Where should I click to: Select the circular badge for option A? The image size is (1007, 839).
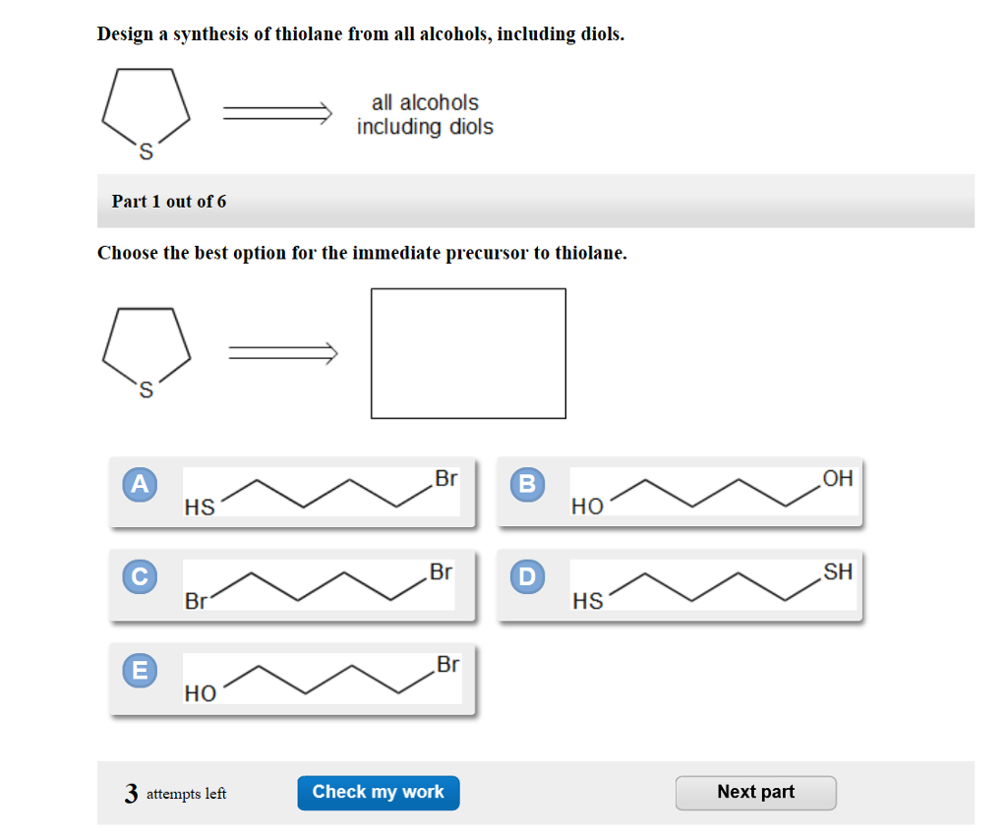[x=140, y=484]
